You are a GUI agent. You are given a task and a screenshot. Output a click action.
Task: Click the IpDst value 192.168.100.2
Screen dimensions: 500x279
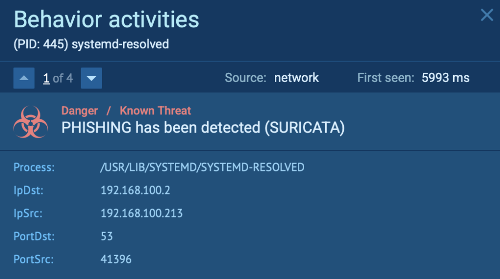(x=135, y=190)
